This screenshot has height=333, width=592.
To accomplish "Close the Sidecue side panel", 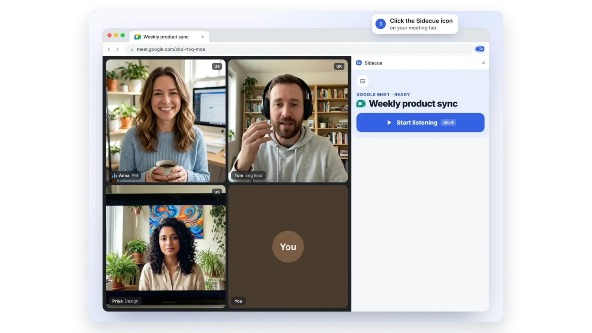I will [483, 63].
